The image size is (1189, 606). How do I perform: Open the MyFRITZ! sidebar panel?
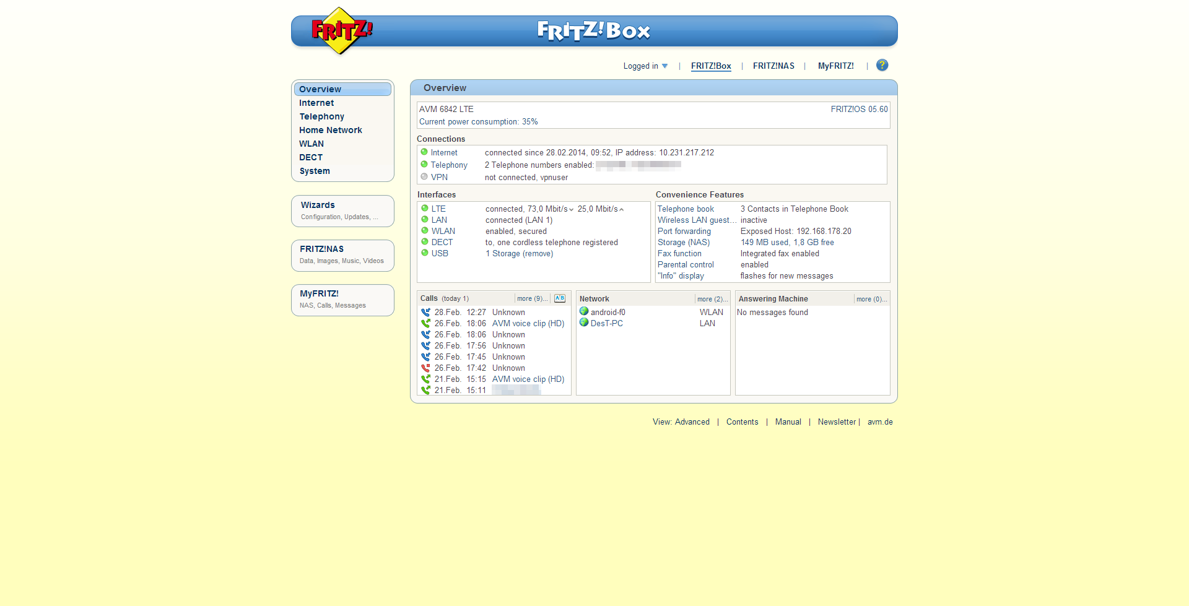coord(342,300)
